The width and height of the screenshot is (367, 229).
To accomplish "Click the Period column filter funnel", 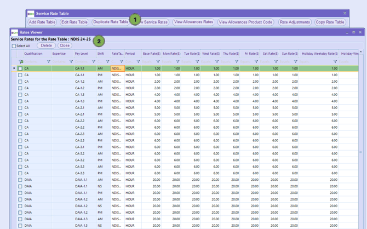I will pyautogui.click(x=138, y=62).
